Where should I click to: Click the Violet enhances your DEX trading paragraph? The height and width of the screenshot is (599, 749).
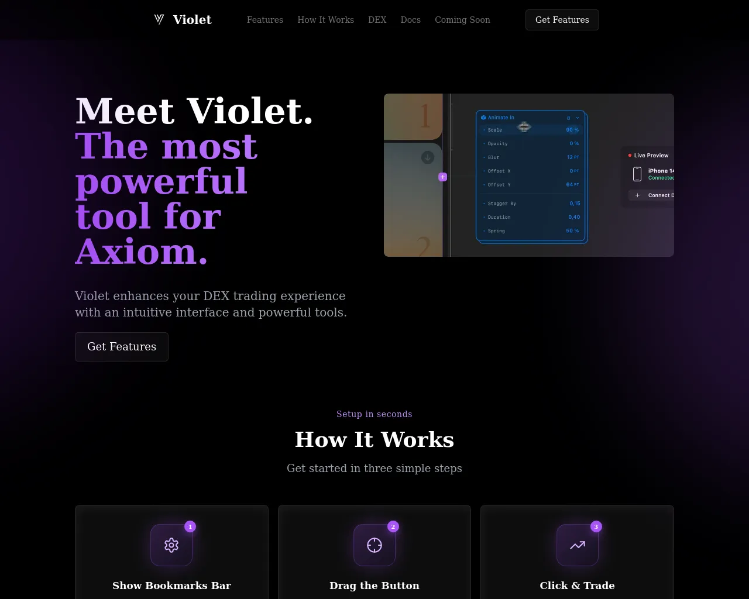point(211,304)
